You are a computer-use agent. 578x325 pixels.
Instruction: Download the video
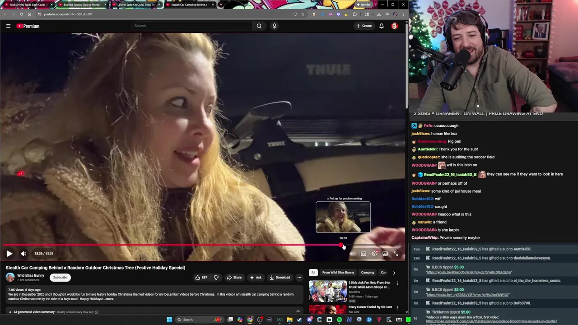coord(280,278)
